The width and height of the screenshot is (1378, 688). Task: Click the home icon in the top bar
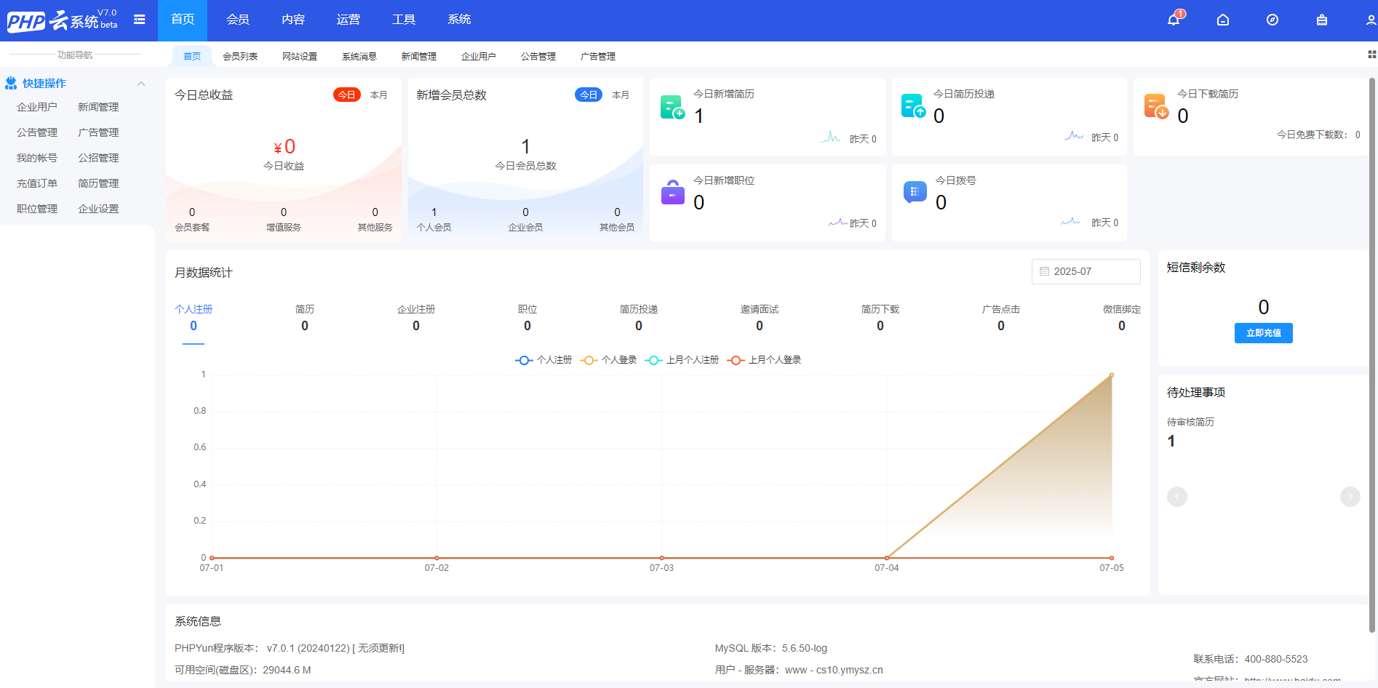point(1222,20)
